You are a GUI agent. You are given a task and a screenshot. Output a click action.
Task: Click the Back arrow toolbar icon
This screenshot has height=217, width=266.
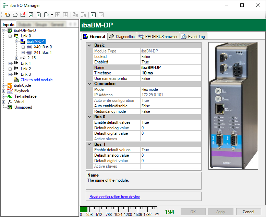[93, 15]
